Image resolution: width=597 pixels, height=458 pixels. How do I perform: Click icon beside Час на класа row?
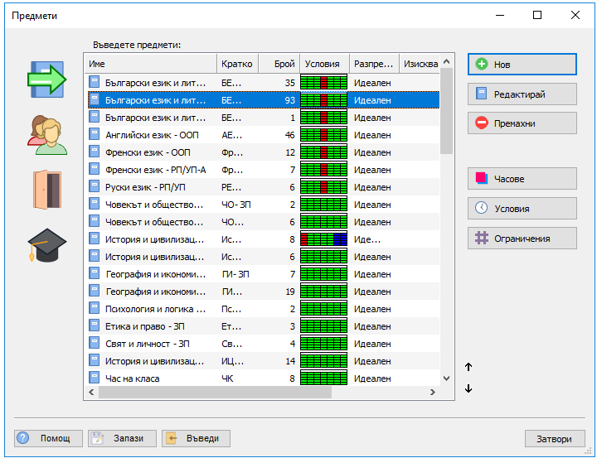pos(95,378)
